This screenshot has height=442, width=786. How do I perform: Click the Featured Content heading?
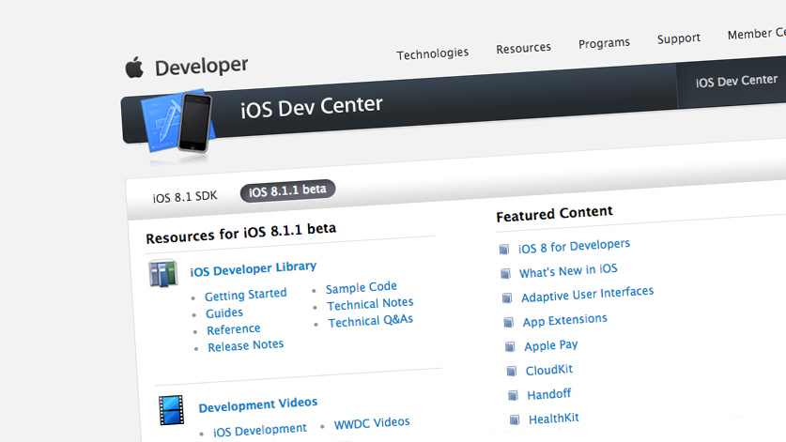click(554, 214)
